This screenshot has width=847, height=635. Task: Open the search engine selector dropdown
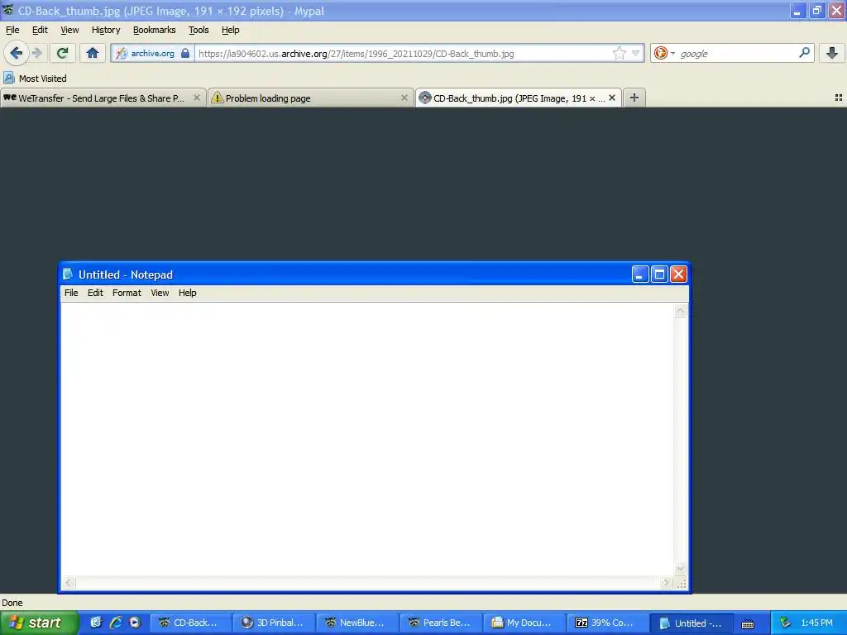[x=664, y=53]
